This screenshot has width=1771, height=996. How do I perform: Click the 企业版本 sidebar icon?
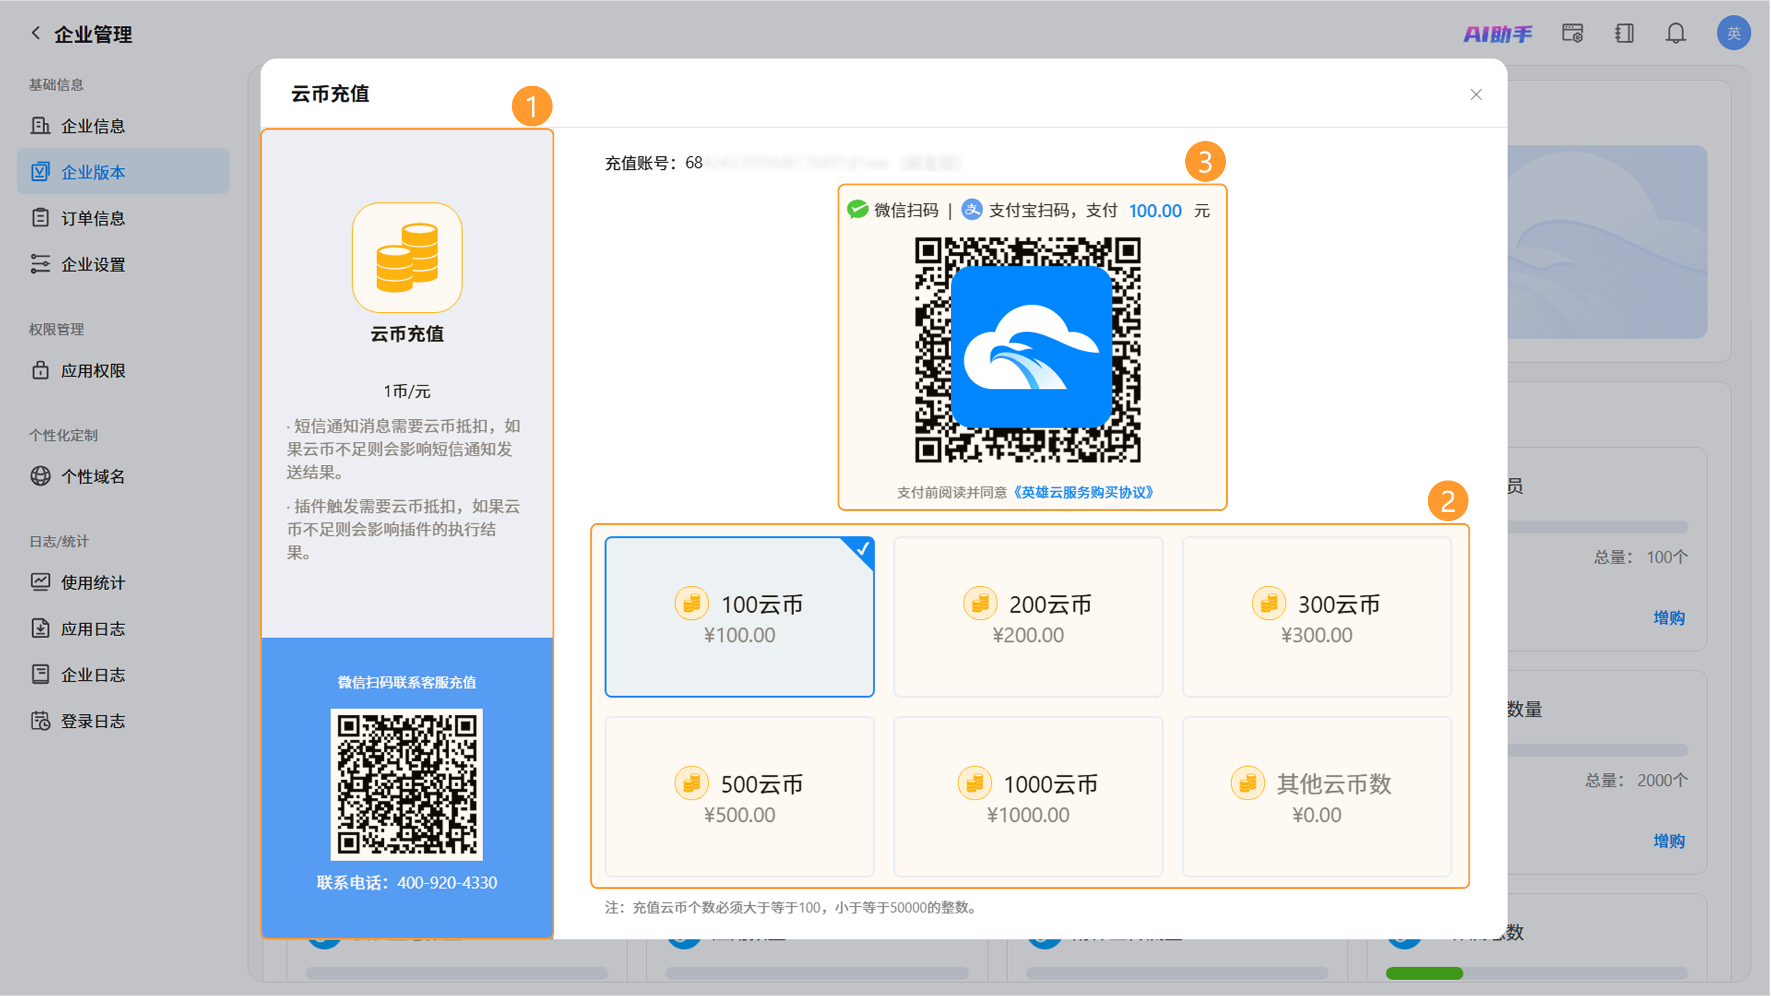41,171
